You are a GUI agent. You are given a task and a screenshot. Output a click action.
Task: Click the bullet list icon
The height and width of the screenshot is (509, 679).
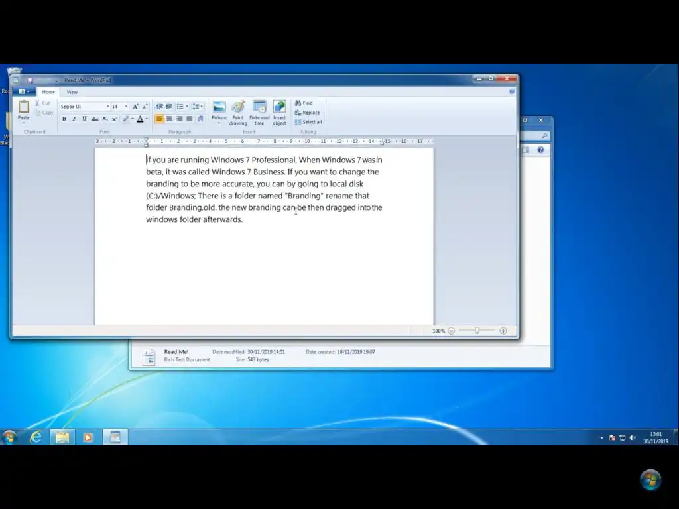click(180, 107)
